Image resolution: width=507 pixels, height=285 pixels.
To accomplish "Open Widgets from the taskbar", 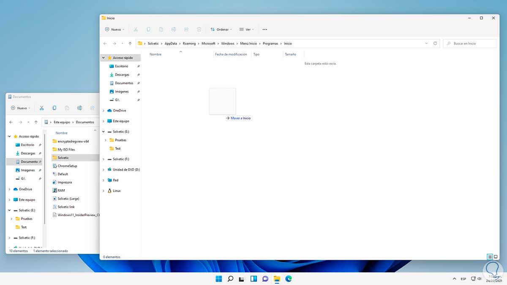I will pos(253,279).
